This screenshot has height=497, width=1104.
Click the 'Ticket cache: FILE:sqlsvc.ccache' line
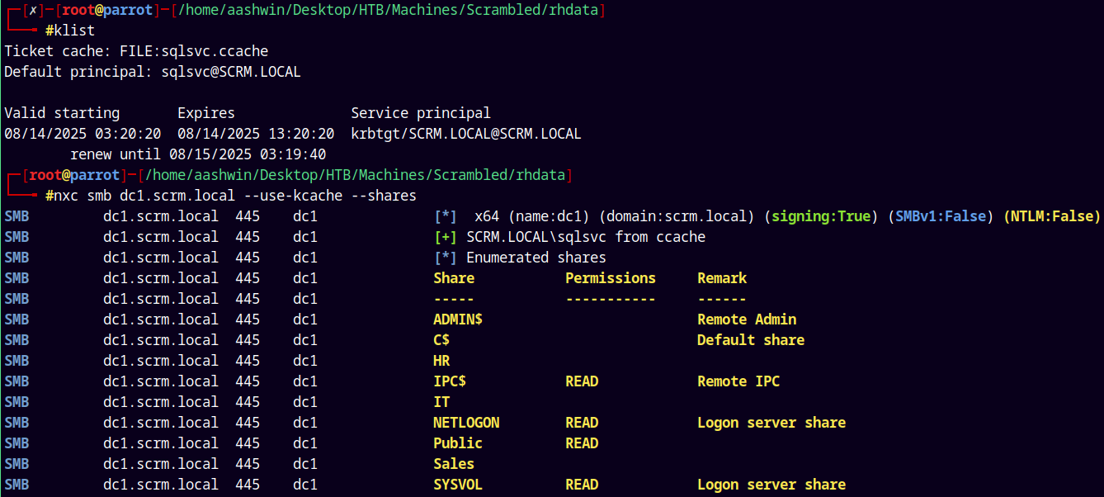point(136,51)
